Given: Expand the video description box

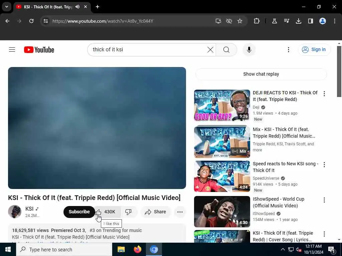Looking at the screenshot, I should coord(97,234).
